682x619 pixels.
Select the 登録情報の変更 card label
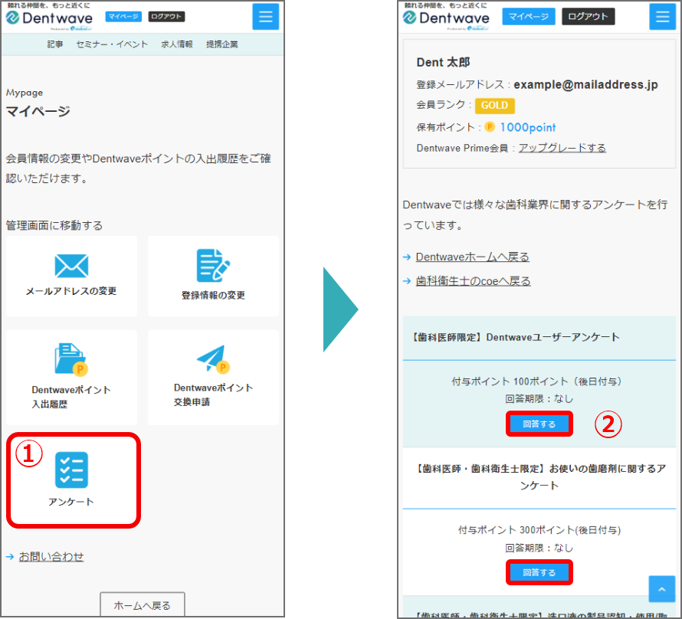213,295
